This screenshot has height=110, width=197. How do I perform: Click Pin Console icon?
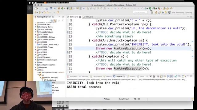(175, 76)
